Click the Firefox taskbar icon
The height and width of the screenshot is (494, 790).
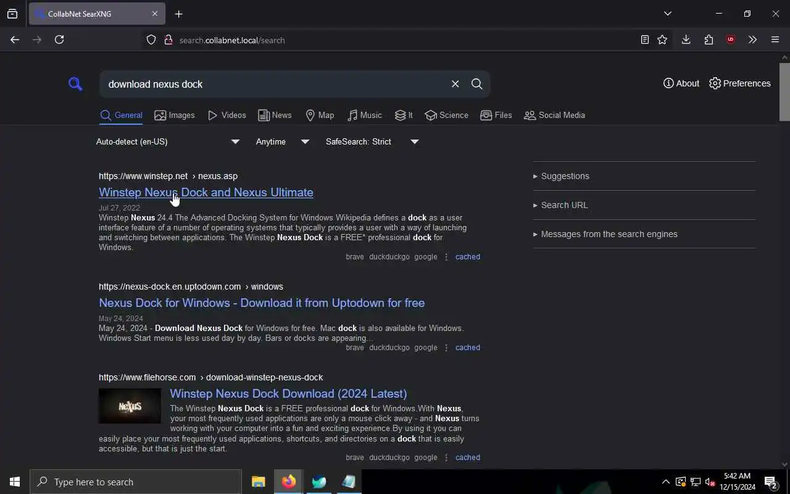point(288,482)
